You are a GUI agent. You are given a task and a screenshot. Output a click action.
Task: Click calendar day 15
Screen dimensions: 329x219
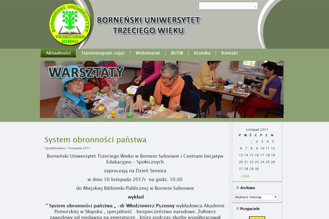point(251,155)
